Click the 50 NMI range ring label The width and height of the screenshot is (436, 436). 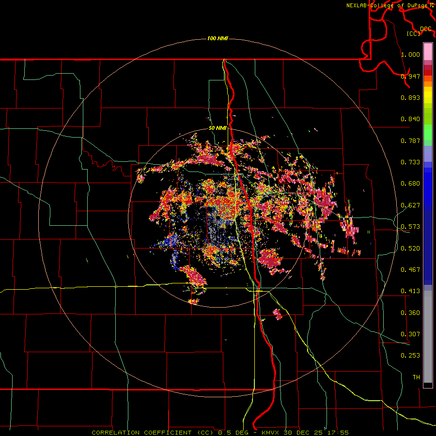218,128
